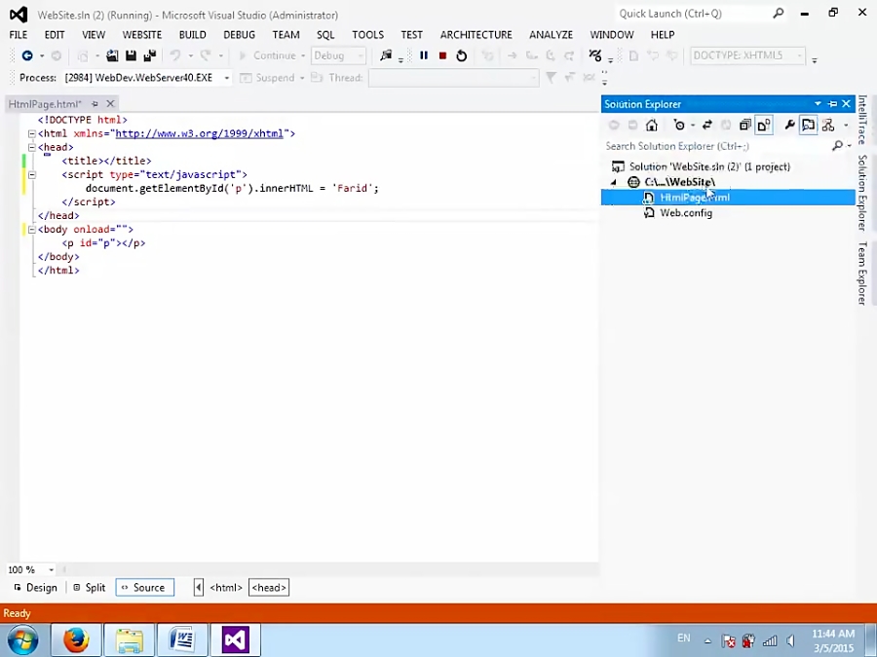Screen dimensions: 877x657
Task: Click the Find in Files toolbar icon
Action: coord(386,55)
